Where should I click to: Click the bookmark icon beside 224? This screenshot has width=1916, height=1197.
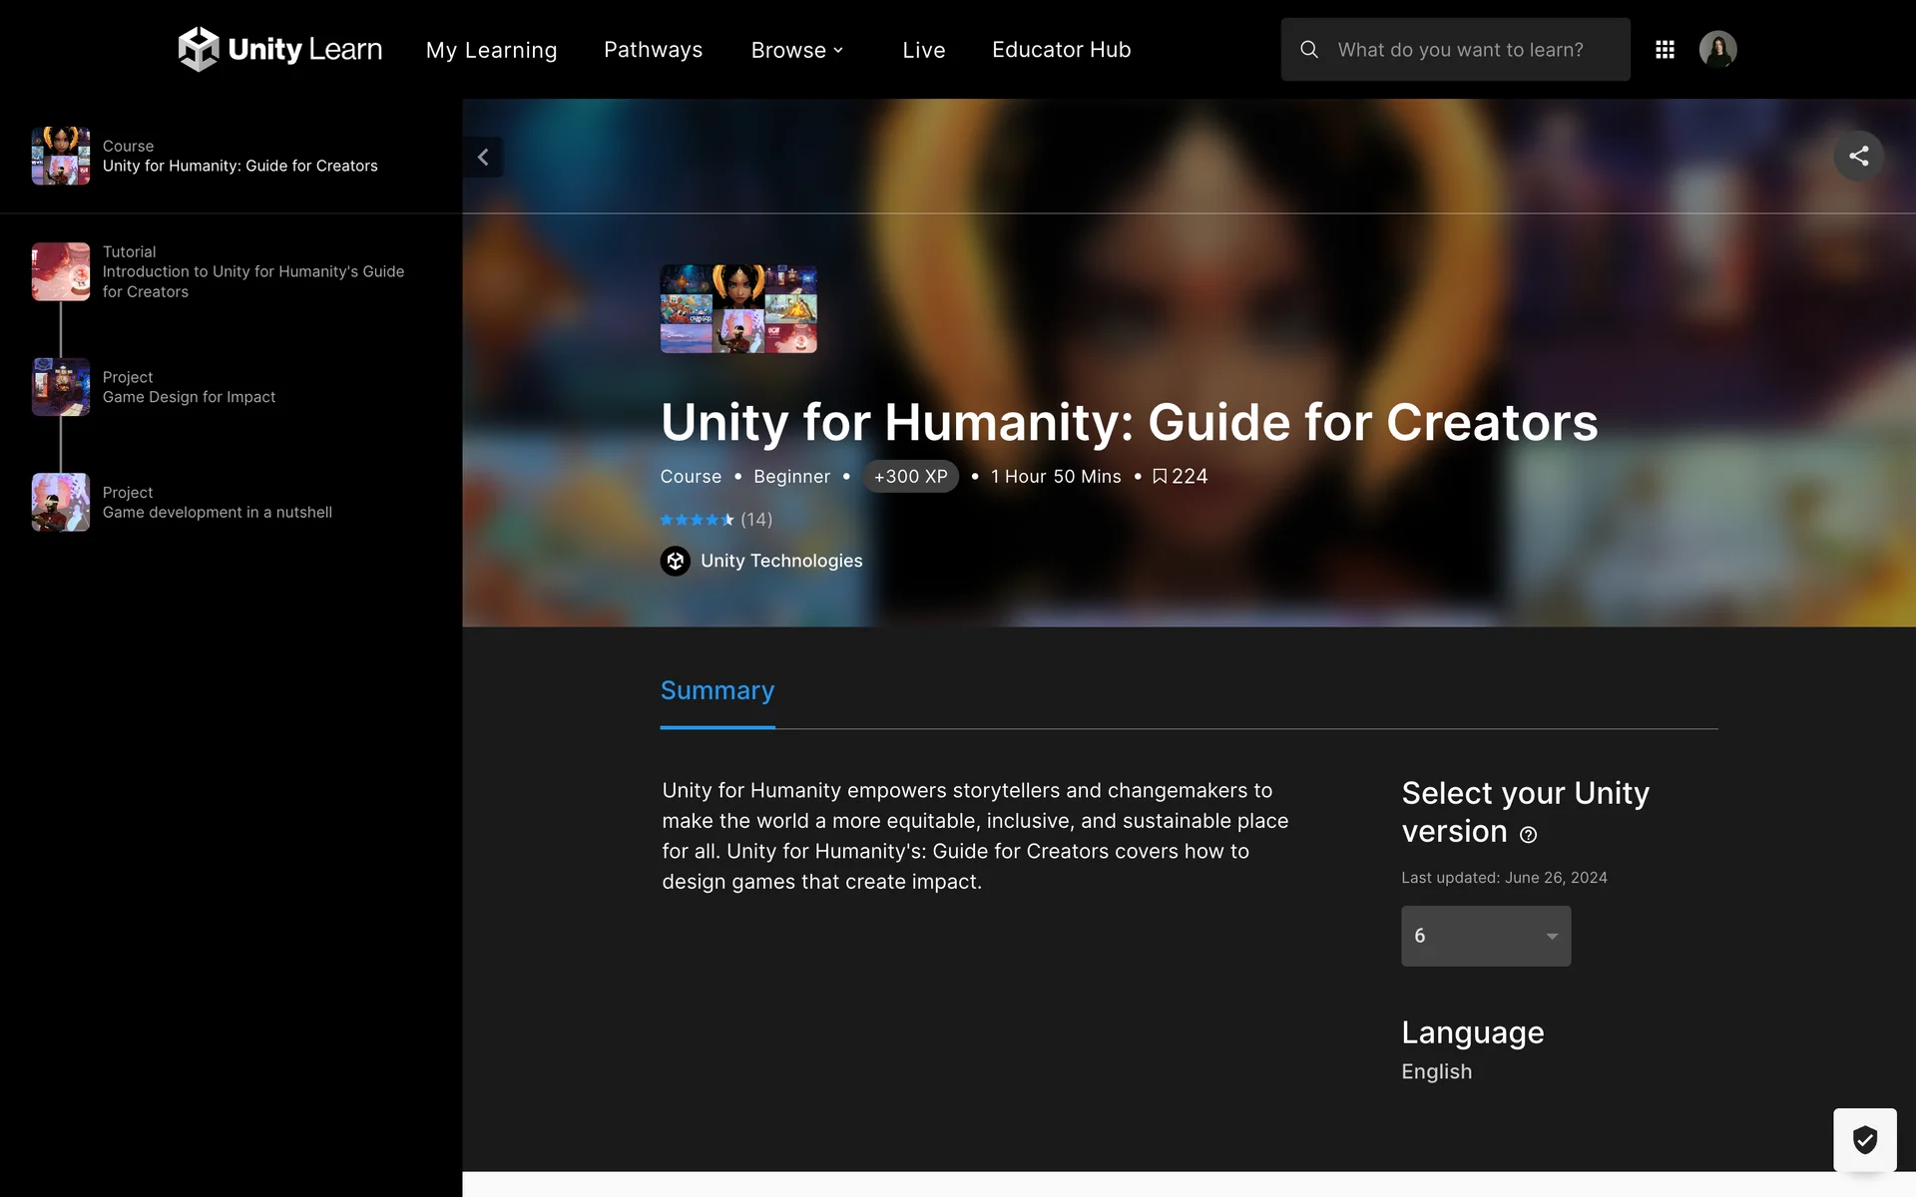[x=1159, y=477]
